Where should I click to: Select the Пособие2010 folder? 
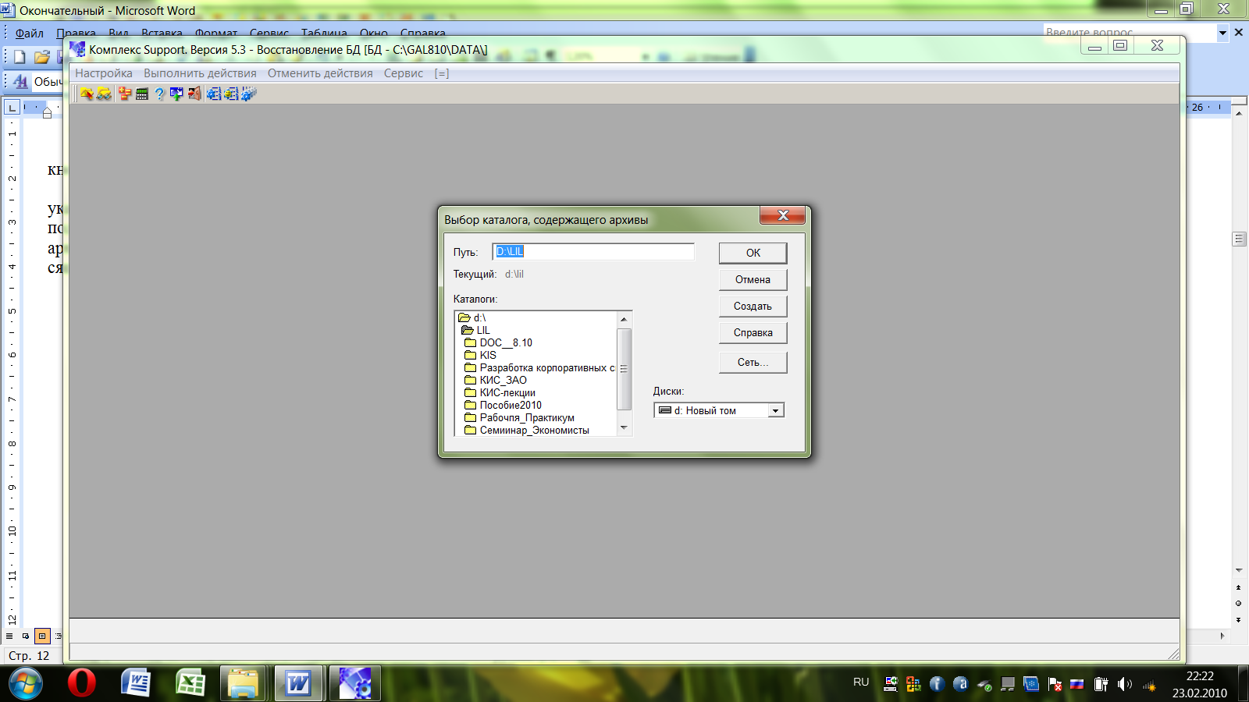[503, 405]
